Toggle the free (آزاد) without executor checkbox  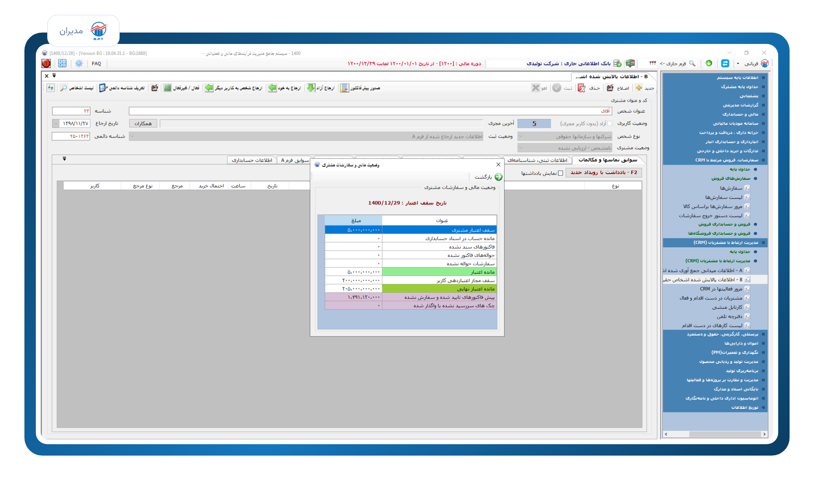pos(609,124)
